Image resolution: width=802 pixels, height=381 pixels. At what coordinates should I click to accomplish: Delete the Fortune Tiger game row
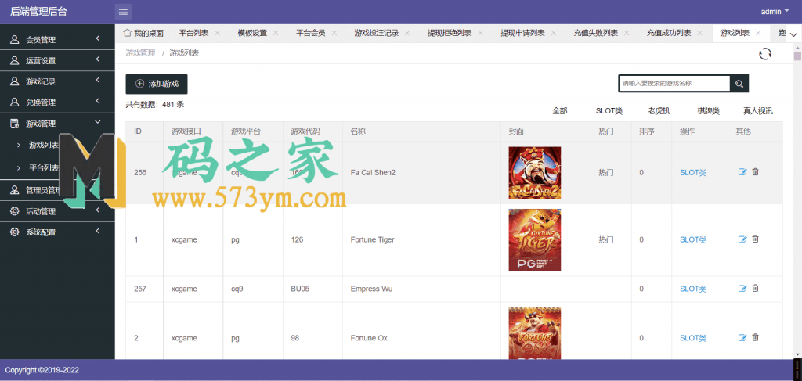[756, 239]
